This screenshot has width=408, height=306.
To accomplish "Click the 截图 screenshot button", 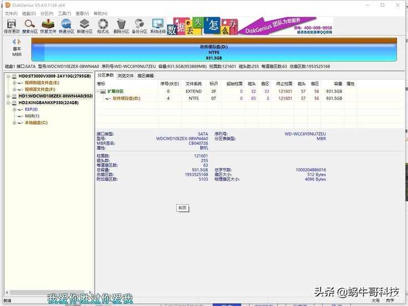I will 182,208.
